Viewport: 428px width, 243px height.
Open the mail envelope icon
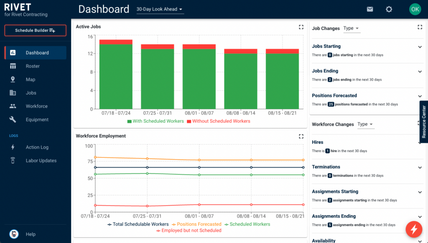tap(370, 9)
